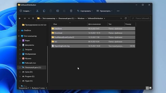Open the Создать new item dropdown
166x93 pixels.
25,11
